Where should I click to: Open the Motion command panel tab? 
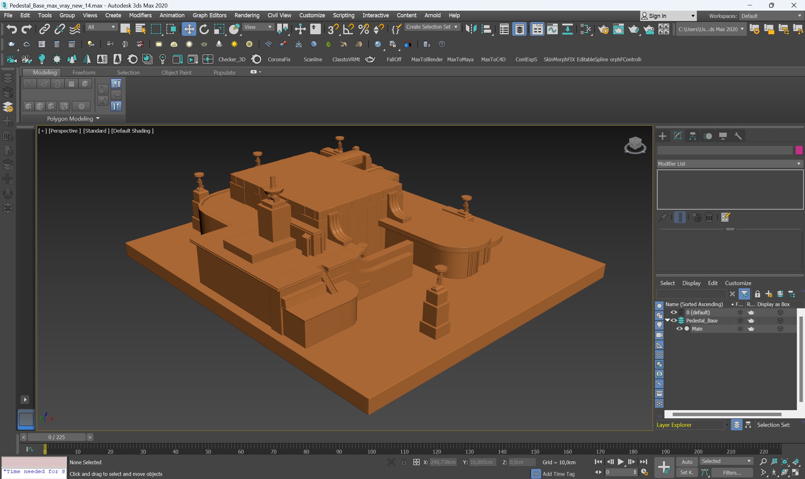pyautogui.click(x=708, y=136)
